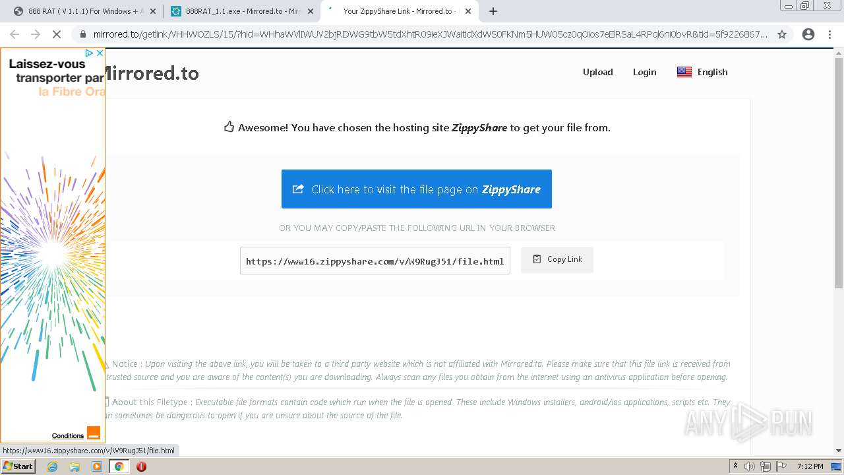The height and width of the screenshot is (475, 844).
Task: Open the volume speaker tray icon
Action: (750, 466)
